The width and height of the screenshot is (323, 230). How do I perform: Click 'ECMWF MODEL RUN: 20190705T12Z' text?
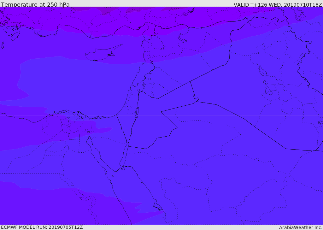[x=42, y=227]
